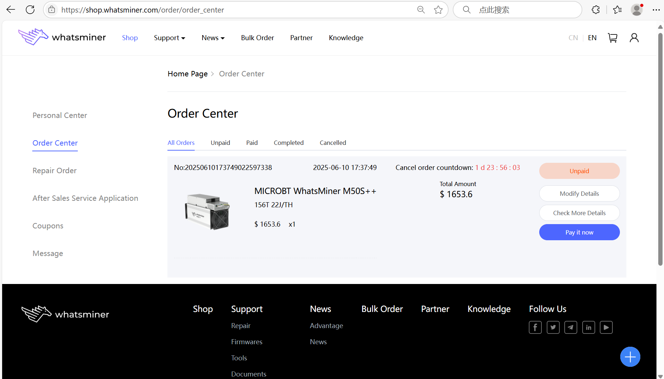Open the browser profile avatar

[637, 10]
